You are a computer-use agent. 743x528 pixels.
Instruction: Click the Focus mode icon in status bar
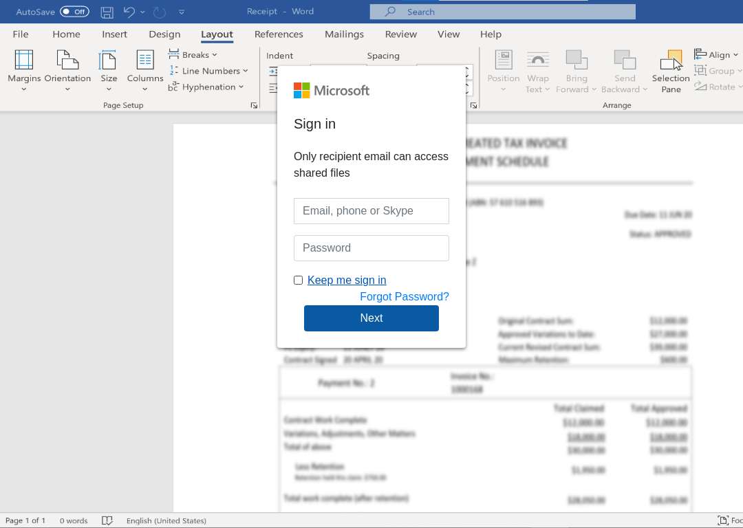point(723,520)
